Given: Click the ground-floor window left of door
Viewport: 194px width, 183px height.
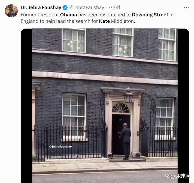Looking at the screenshot, I should coord(74,117).
